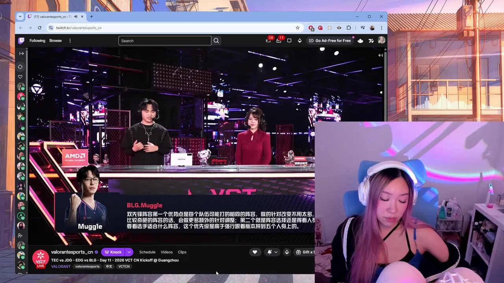
Task: Reload the page with refresh icon
Action: pos(39,28)
